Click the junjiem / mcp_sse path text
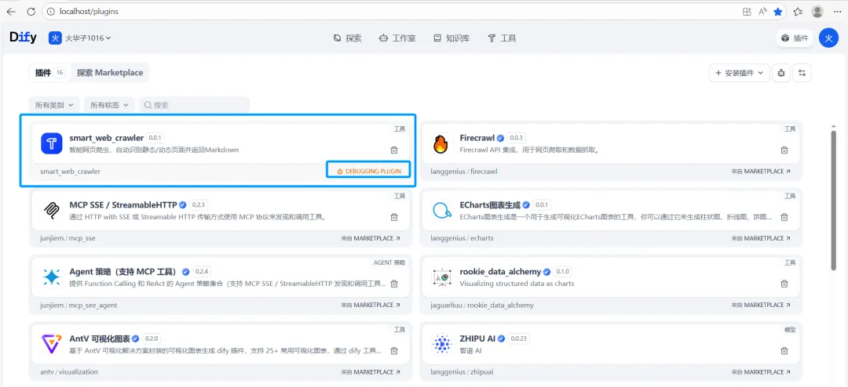 (68, 238)
